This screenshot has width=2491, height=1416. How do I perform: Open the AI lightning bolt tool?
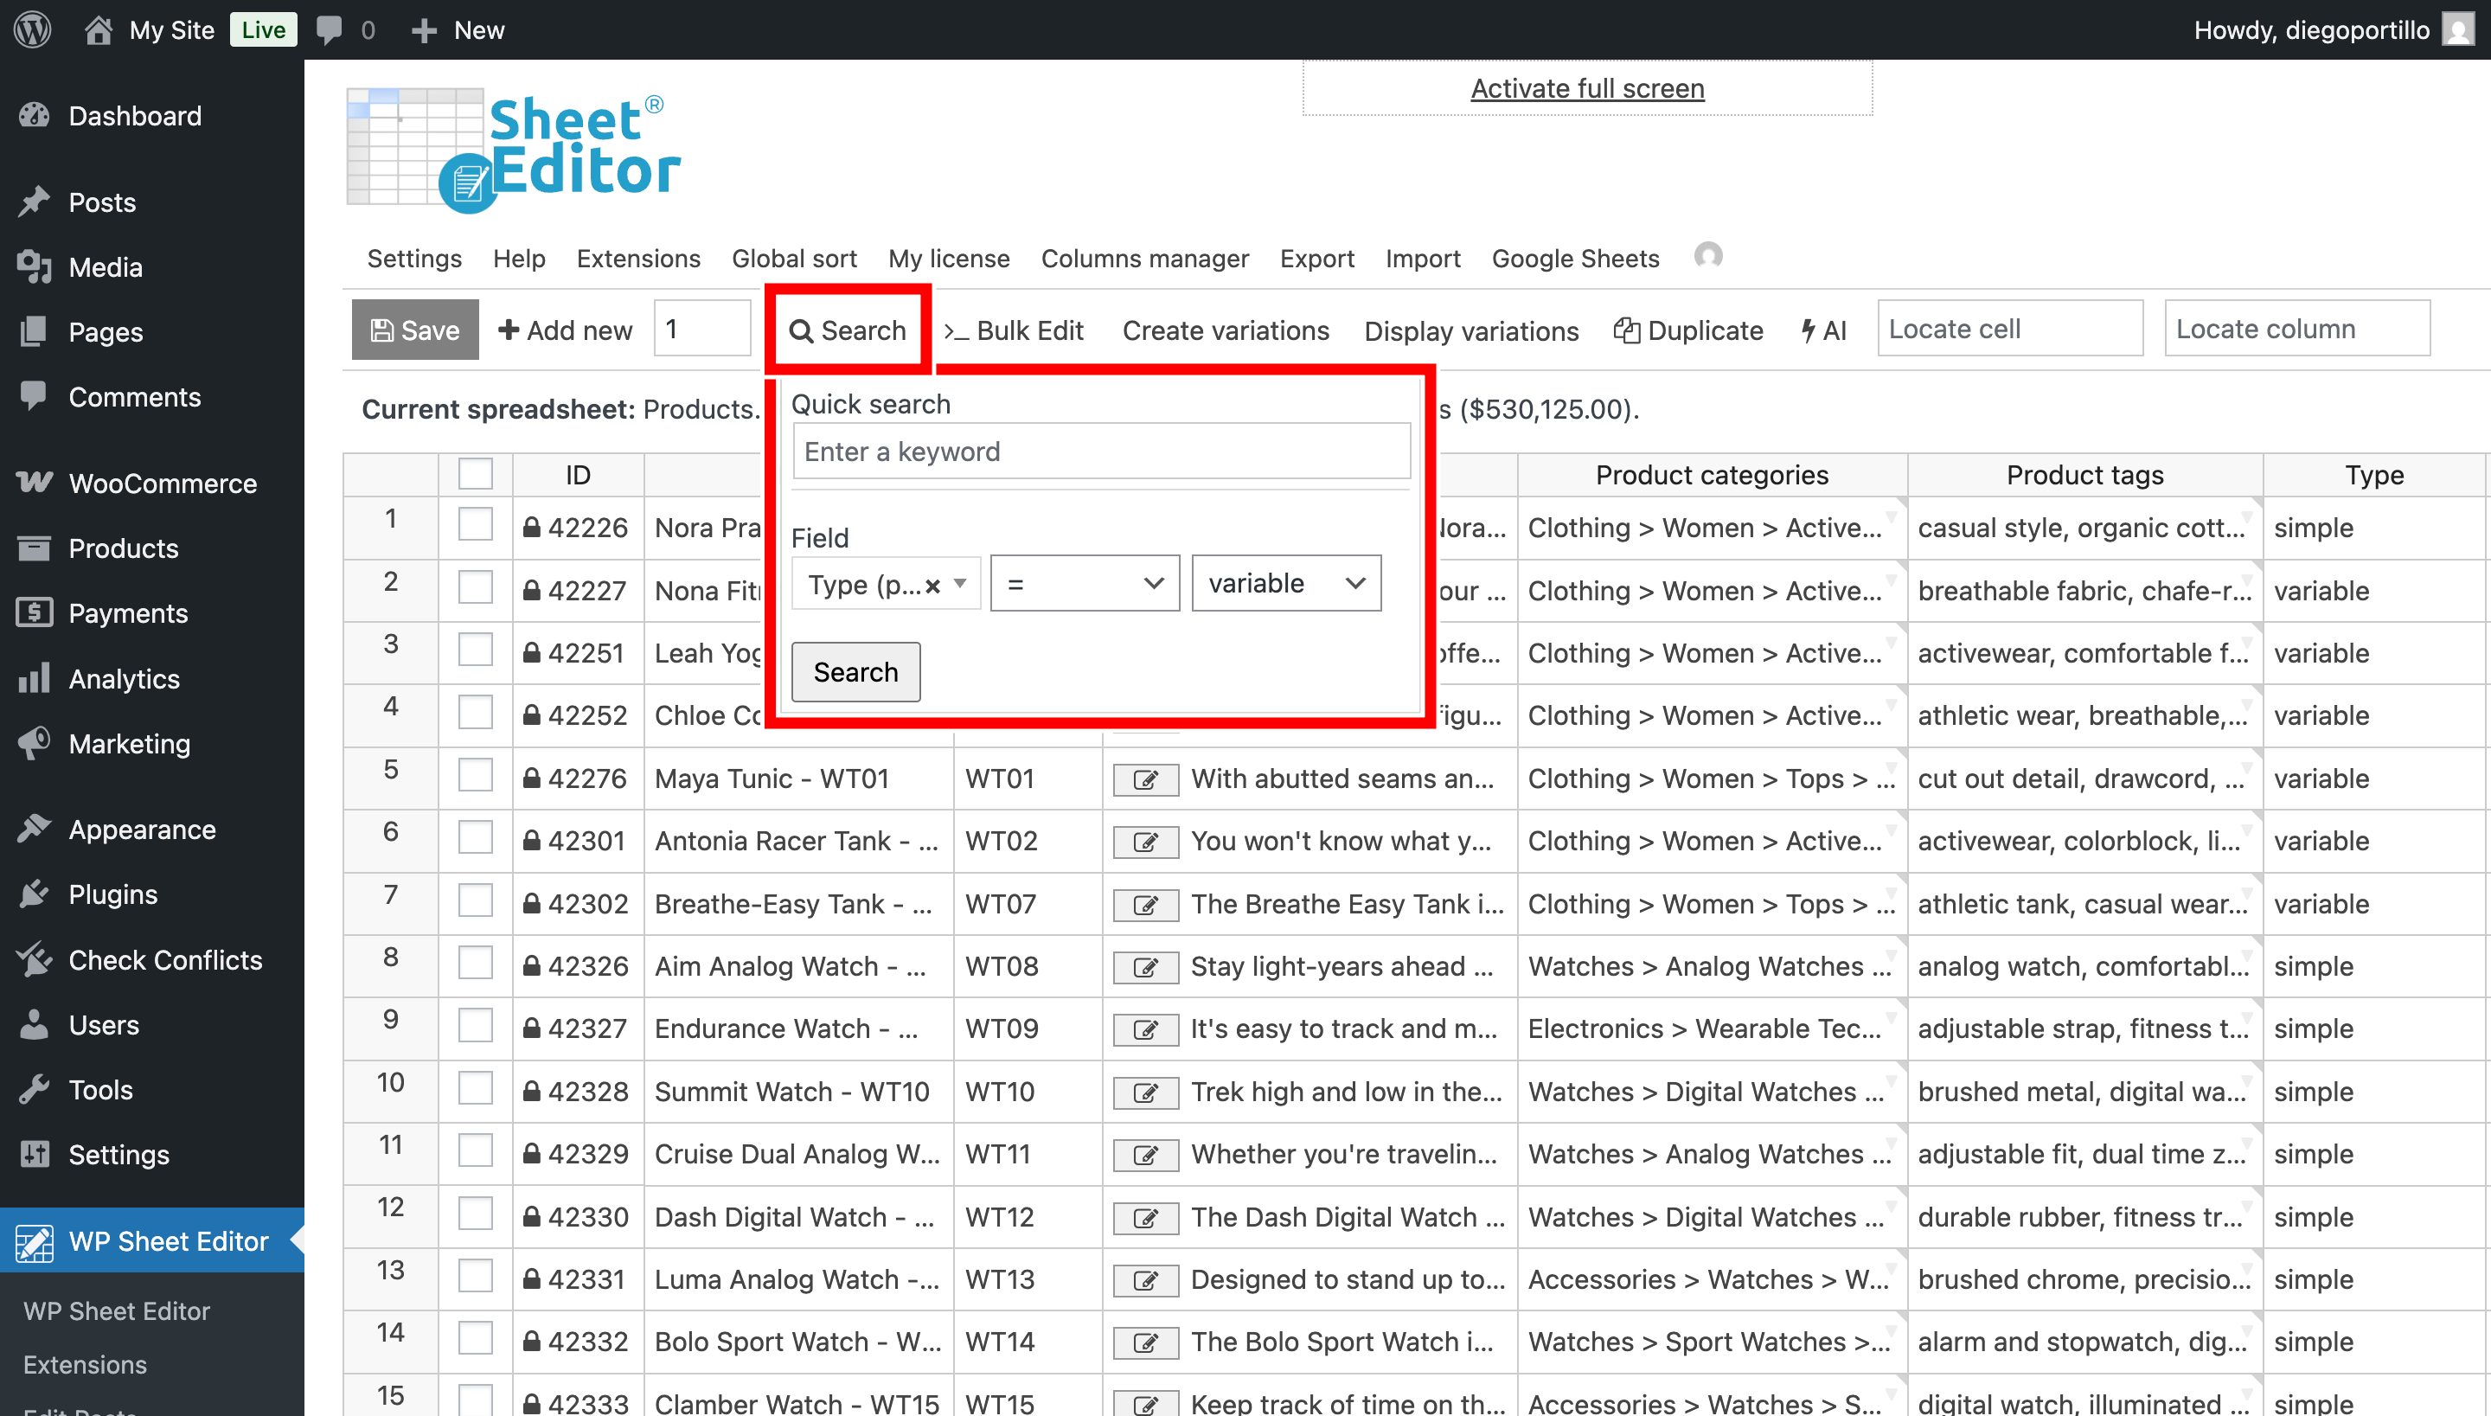click(1808, 330)
